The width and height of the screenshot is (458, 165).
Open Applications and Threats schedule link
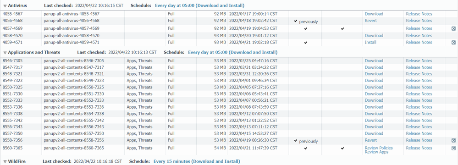233,52
